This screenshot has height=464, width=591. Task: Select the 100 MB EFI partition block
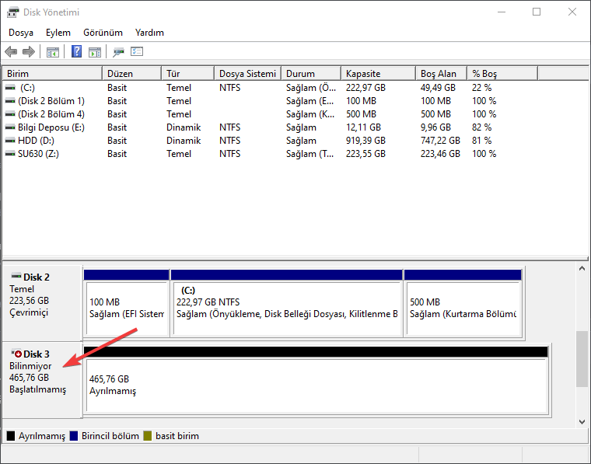point(127,304)
